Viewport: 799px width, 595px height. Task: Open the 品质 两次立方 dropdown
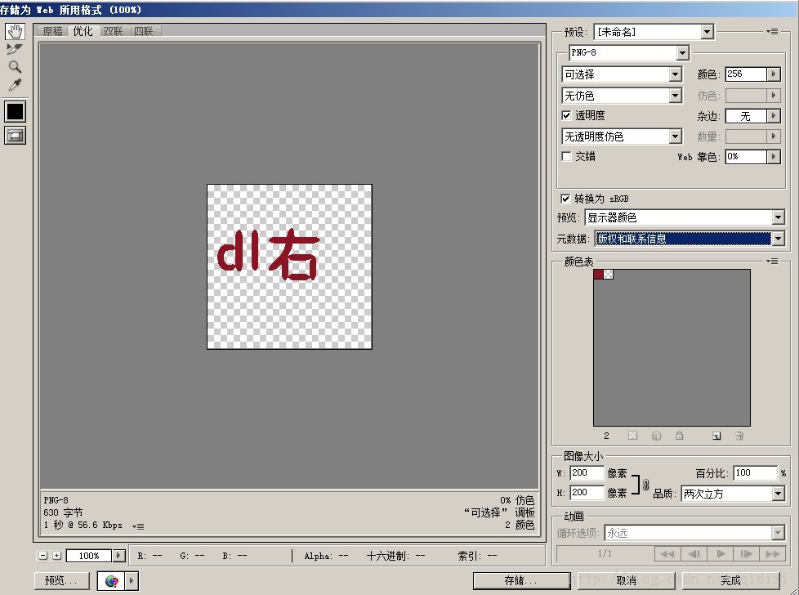(x=778, y=494)
